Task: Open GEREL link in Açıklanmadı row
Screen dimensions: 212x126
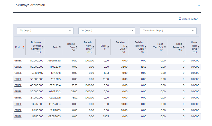Action: (18, 61)
